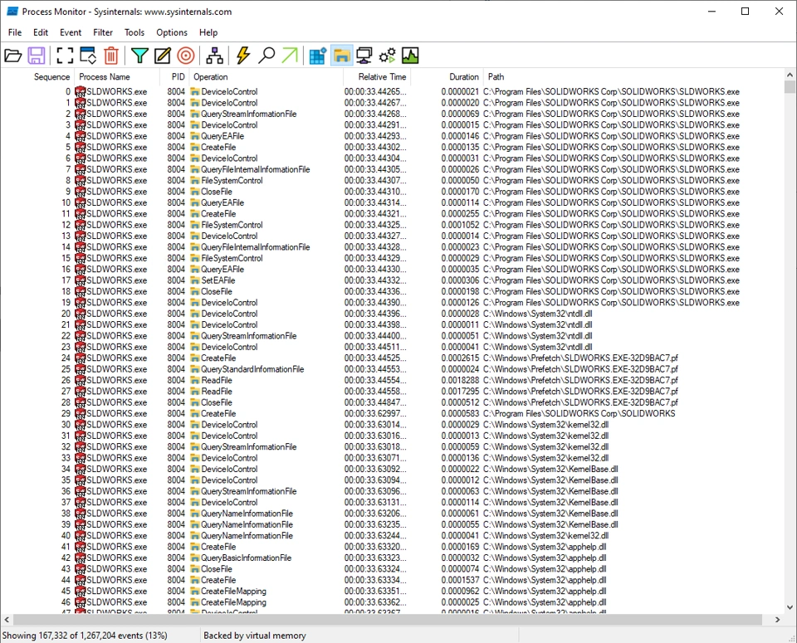
Task: Click SLDWORKS.exe icon in sequence 10 row
Action: click(x=81, y=202)
